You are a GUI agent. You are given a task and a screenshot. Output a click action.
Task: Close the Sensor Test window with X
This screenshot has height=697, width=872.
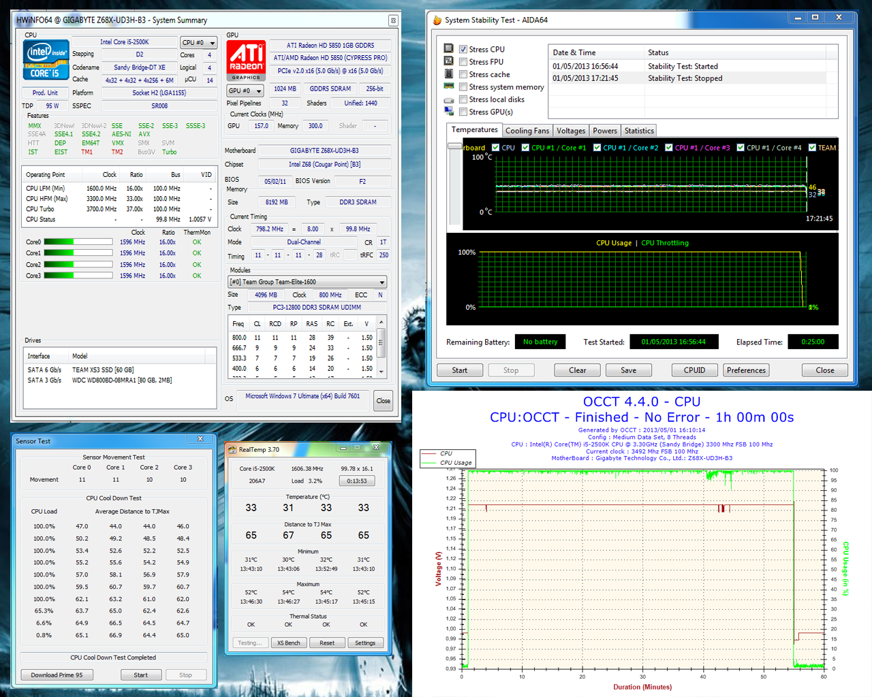click(200, 439)
